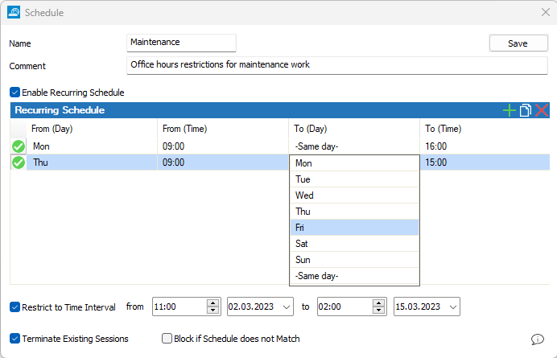Open the to-date 15.03.2023 dropdown

pyautogui.click(x=453, y=307)
